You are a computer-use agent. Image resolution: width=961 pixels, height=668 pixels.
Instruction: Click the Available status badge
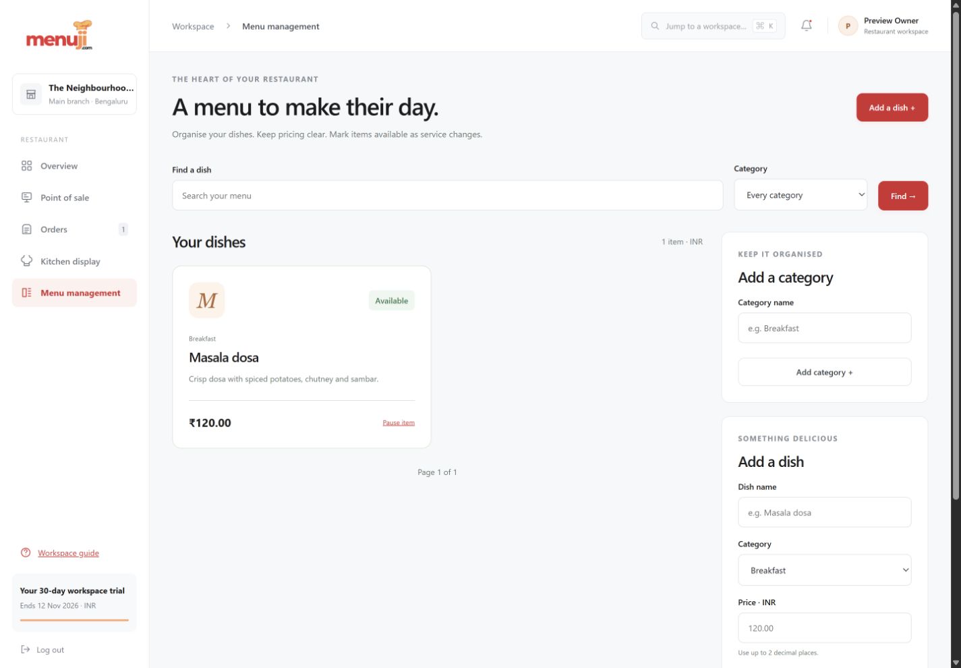(392, 300)
